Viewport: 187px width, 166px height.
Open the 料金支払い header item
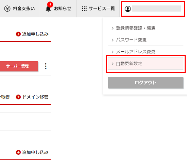point(20,9)
